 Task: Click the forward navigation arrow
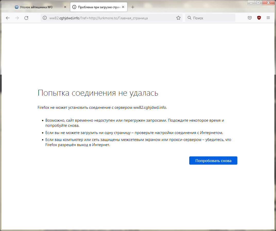[17, 18]
